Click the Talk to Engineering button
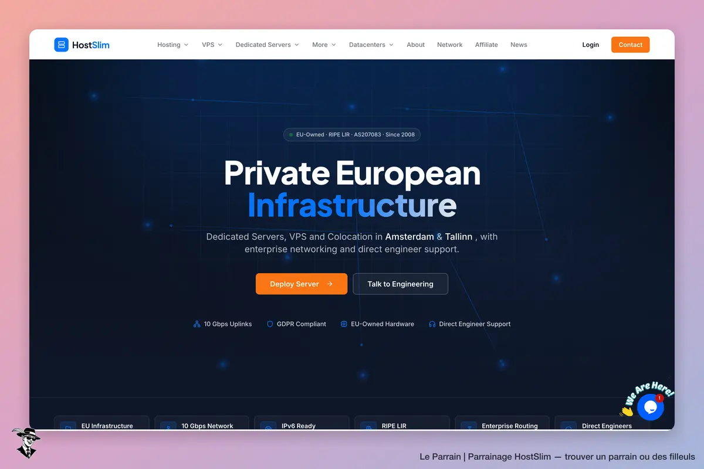This screenshot has height=469, width=704. coord(400,284)
